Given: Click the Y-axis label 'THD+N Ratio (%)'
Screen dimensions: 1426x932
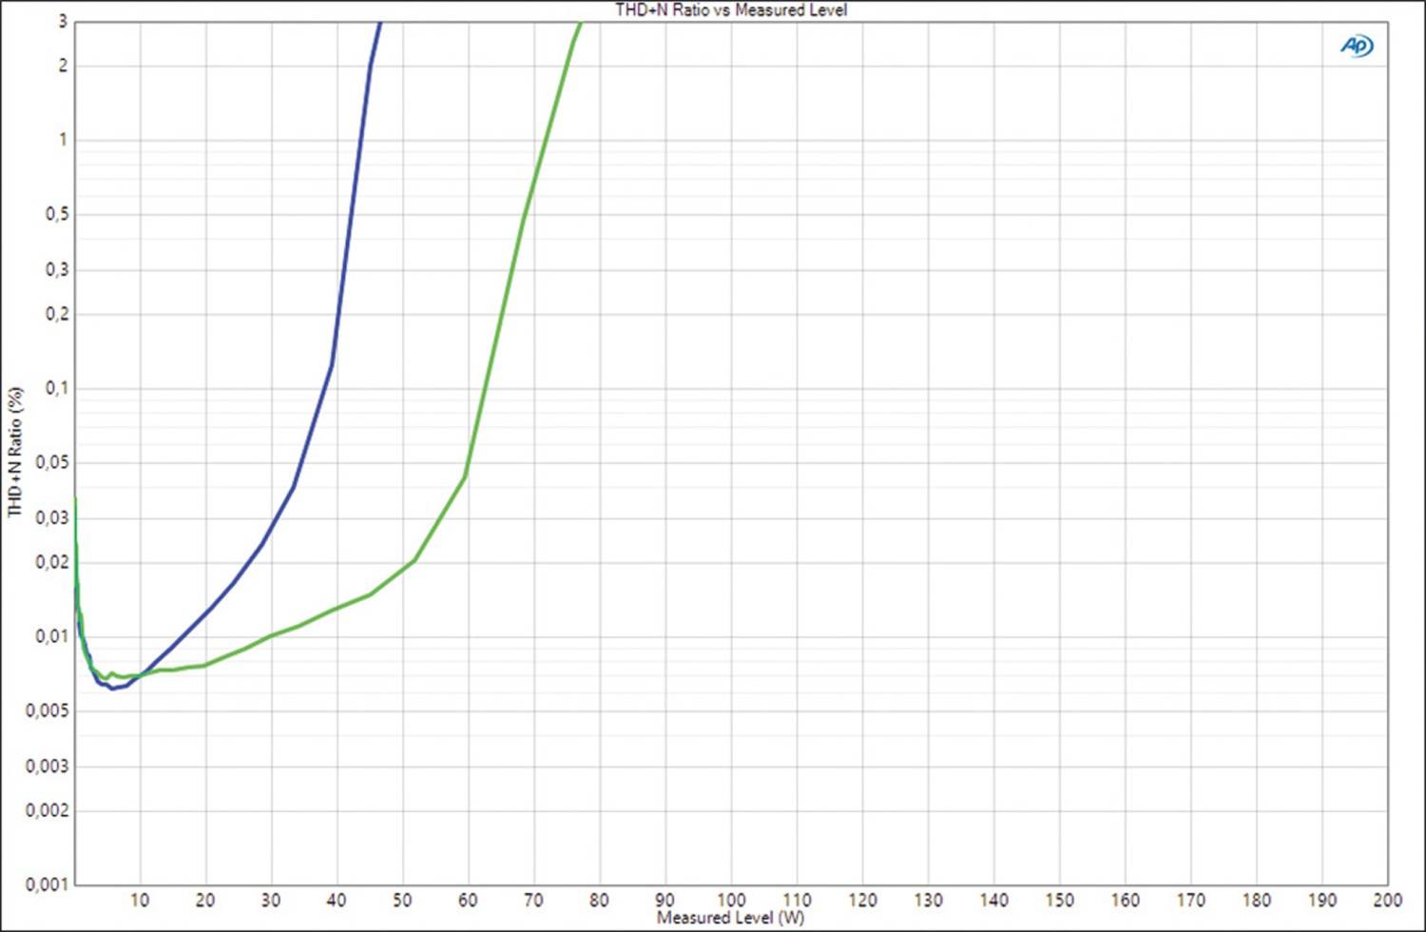Looking at the screenshot, I should (15, 452).
